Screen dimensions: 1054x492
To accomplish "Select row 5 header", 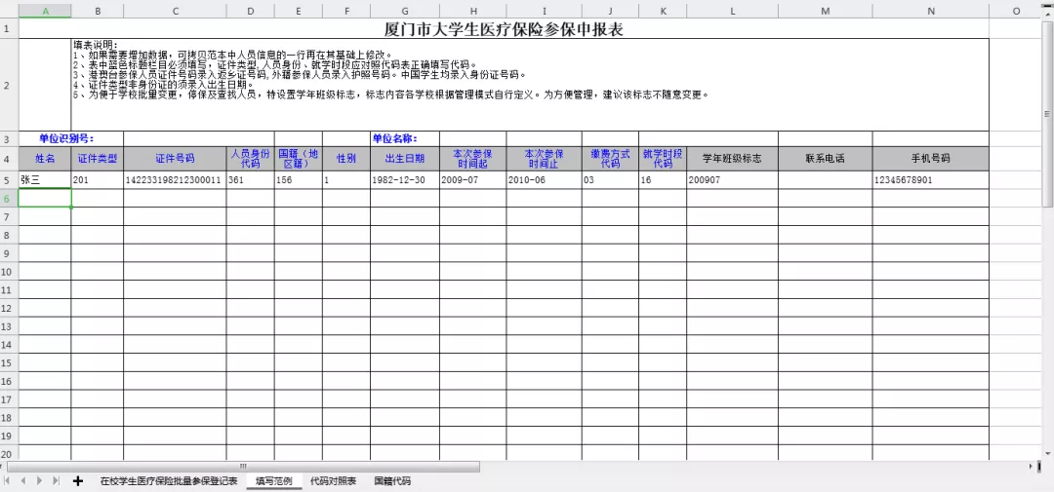I will tap(9, 180).
